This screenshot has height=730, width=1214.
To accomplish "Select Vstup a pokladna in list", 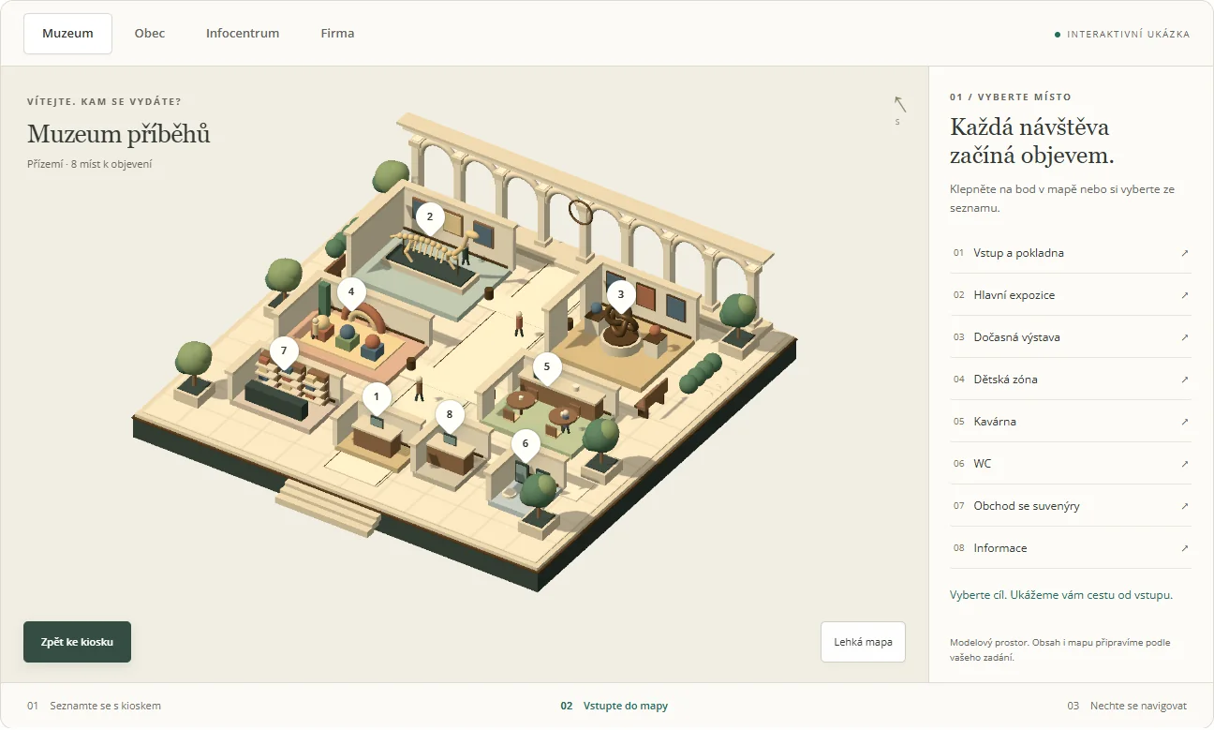I will [x=1070, y=253].
